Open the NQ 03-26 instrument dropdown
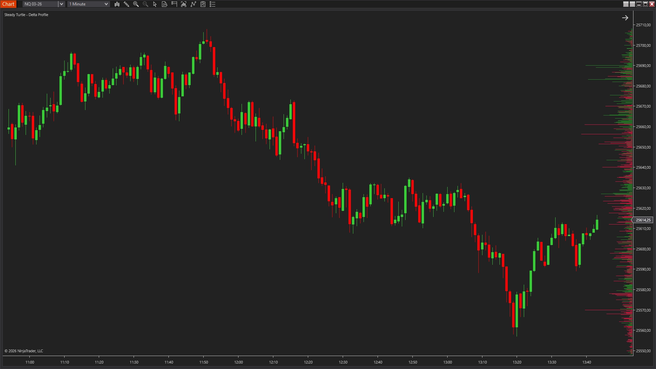The image size is (656, 369). click(x=39, y=4)
